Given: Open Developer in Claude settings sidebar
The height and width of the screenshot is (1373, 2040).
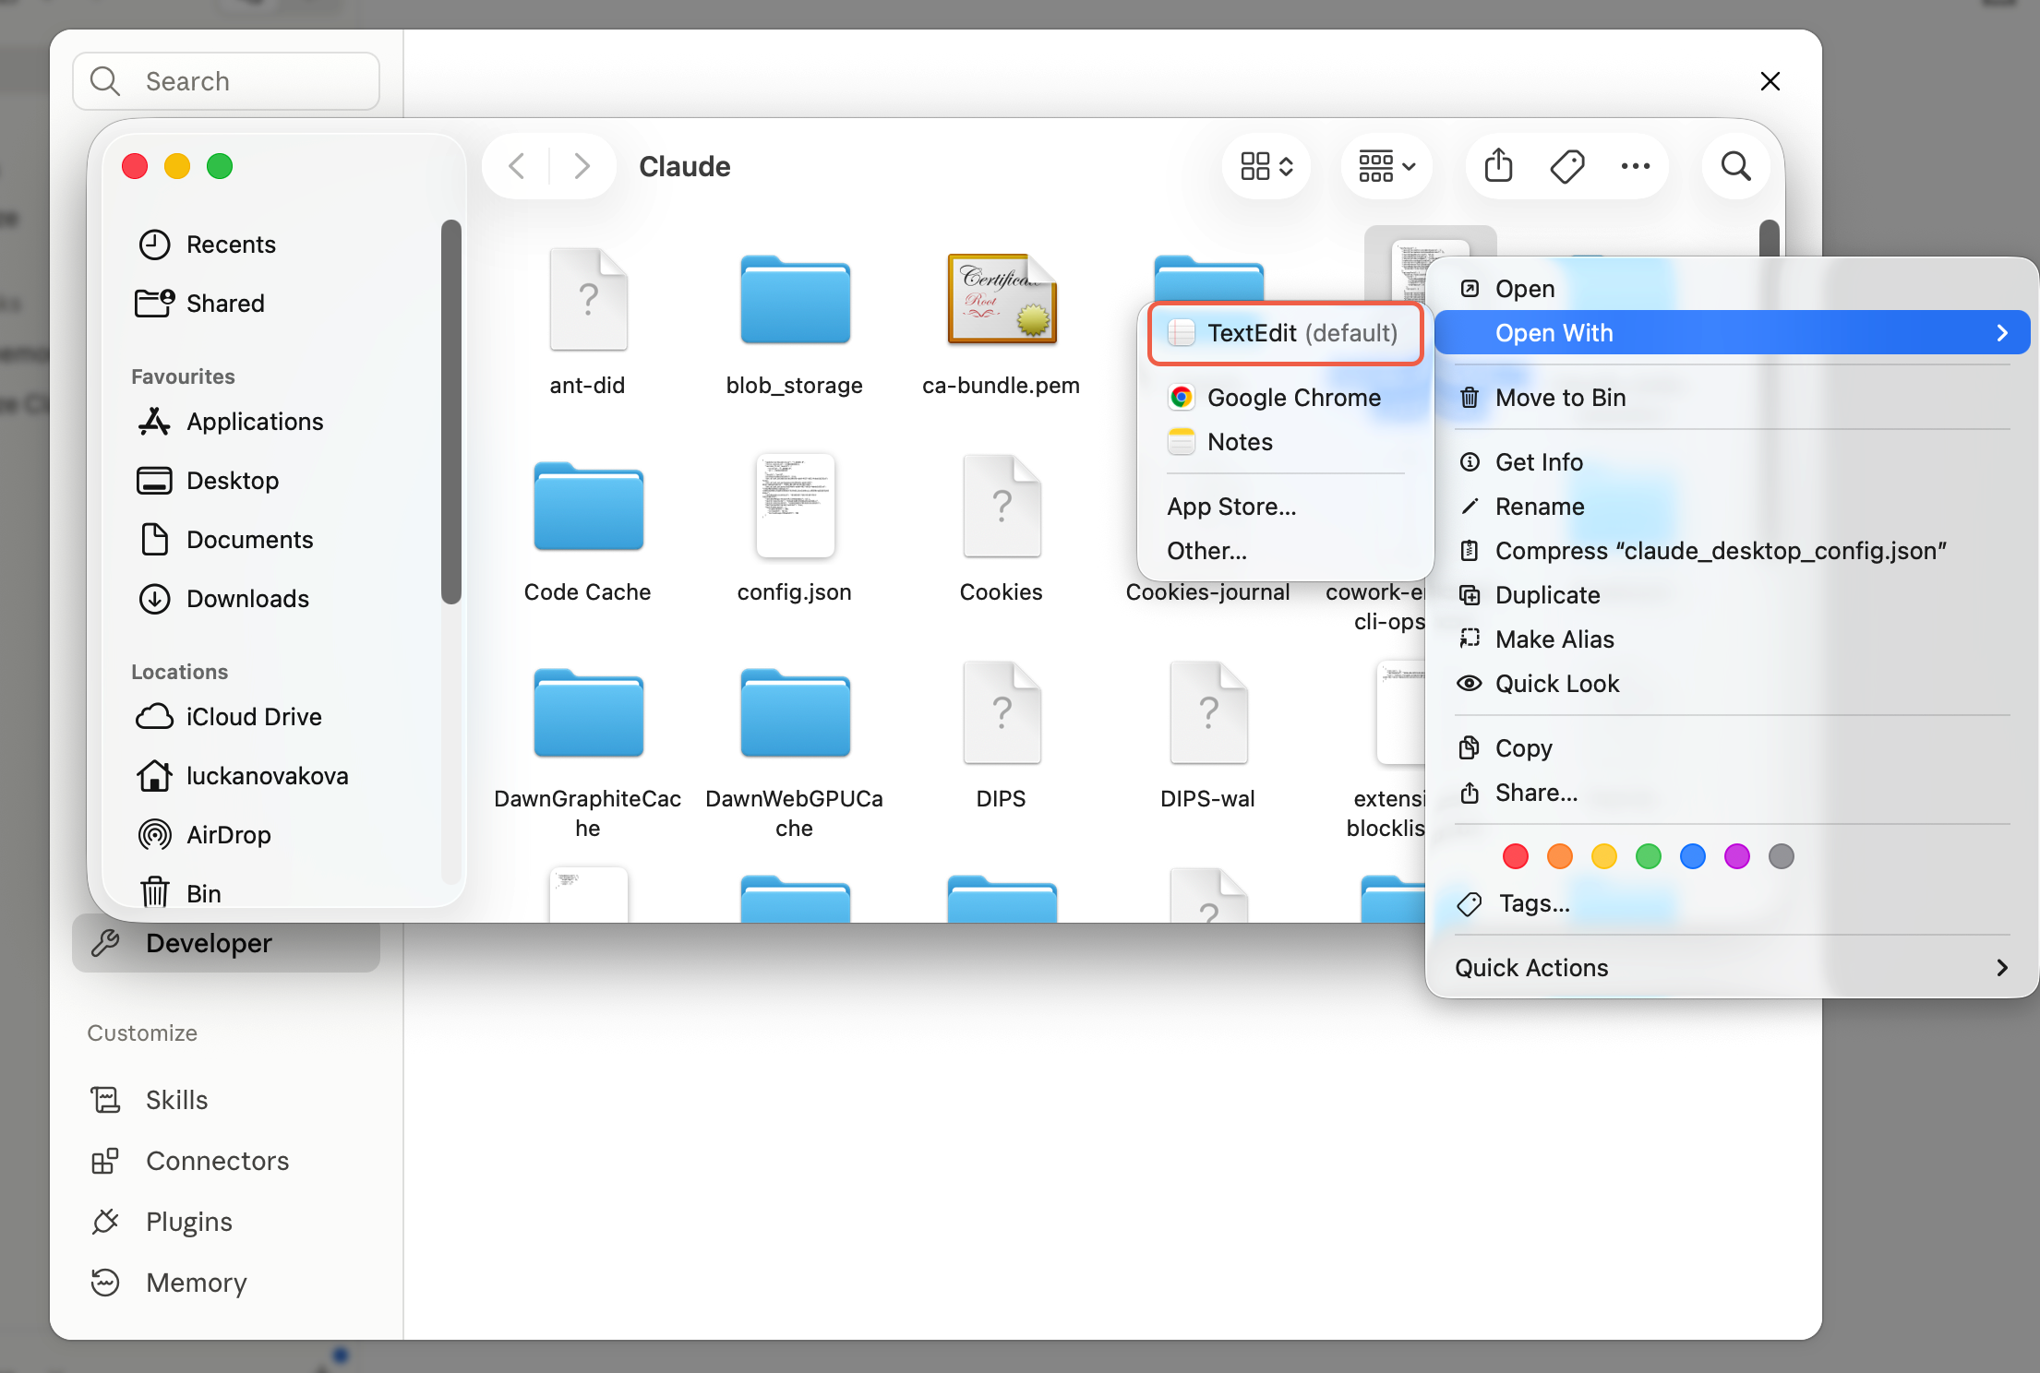Looking at the screenshot, I should (226, 943).
